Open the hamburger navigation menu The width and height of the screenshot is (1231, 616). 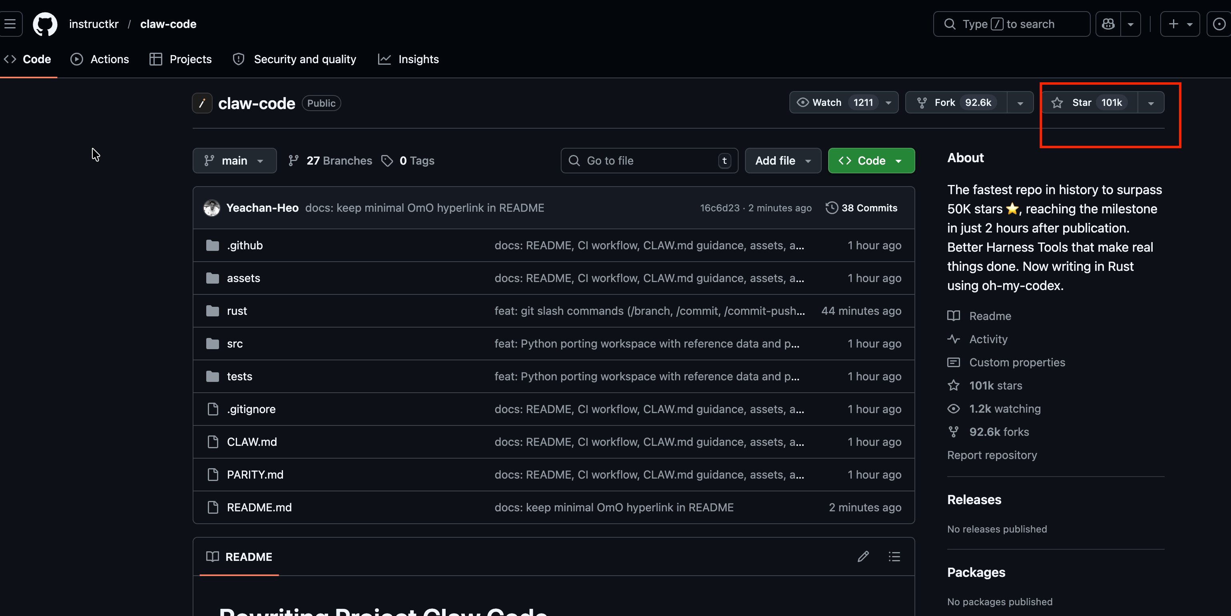[x=10, y=24]
